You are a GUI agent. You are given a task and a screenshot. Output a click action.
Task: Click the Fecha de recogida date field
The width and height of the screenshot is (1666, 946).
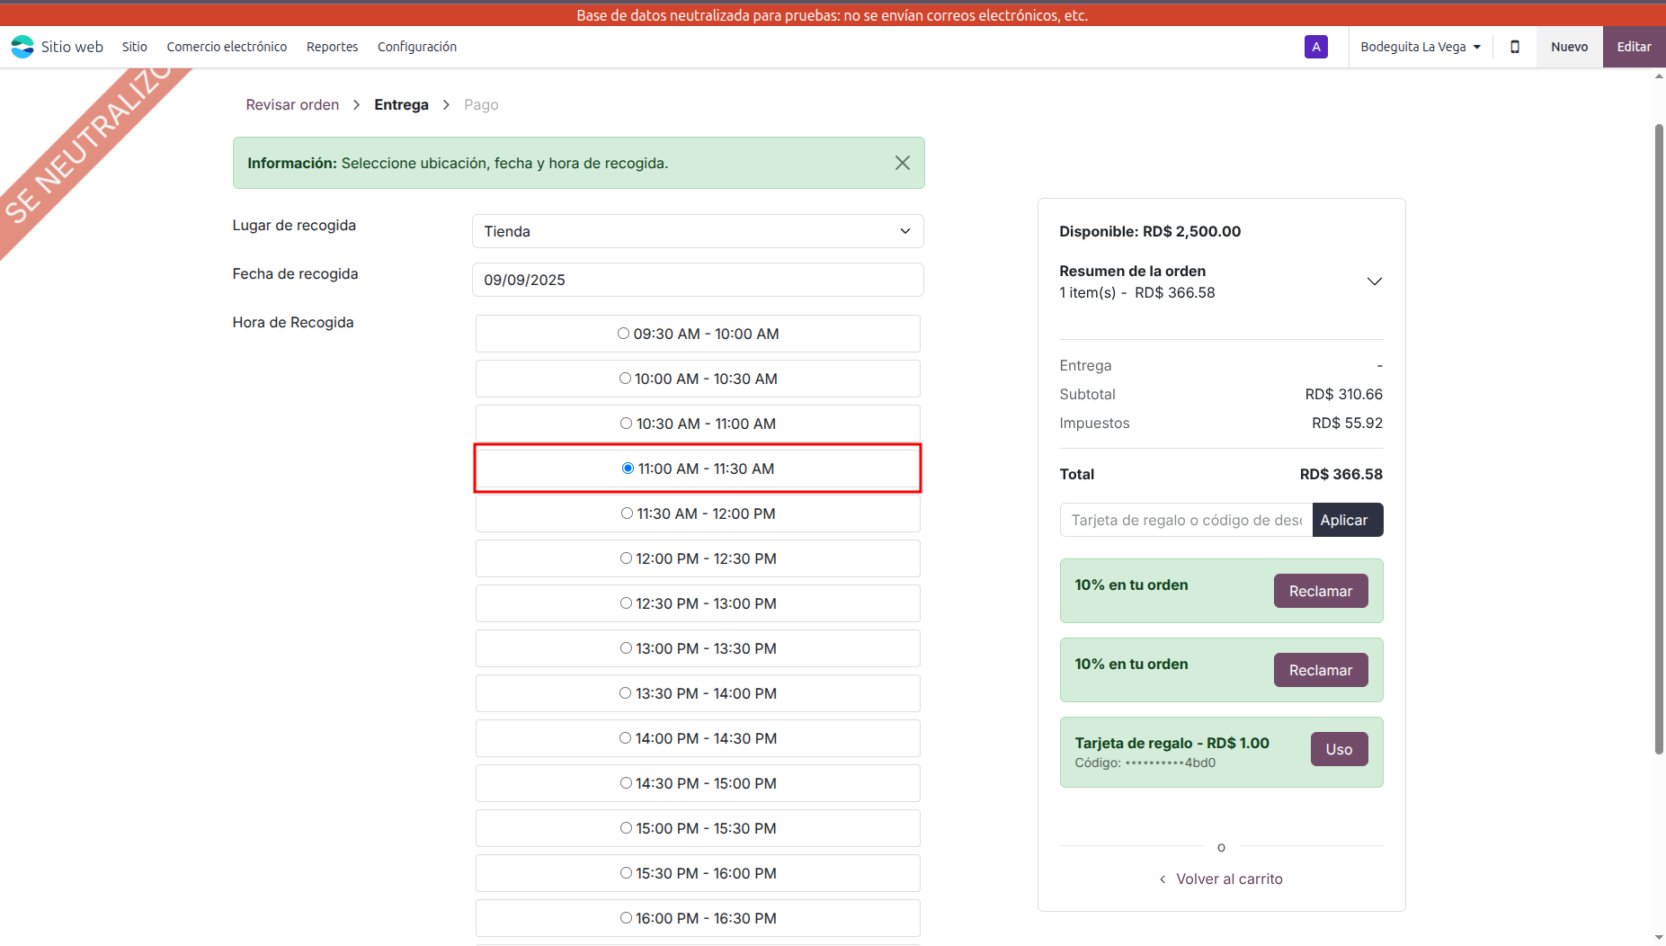(x=697, y=280)
